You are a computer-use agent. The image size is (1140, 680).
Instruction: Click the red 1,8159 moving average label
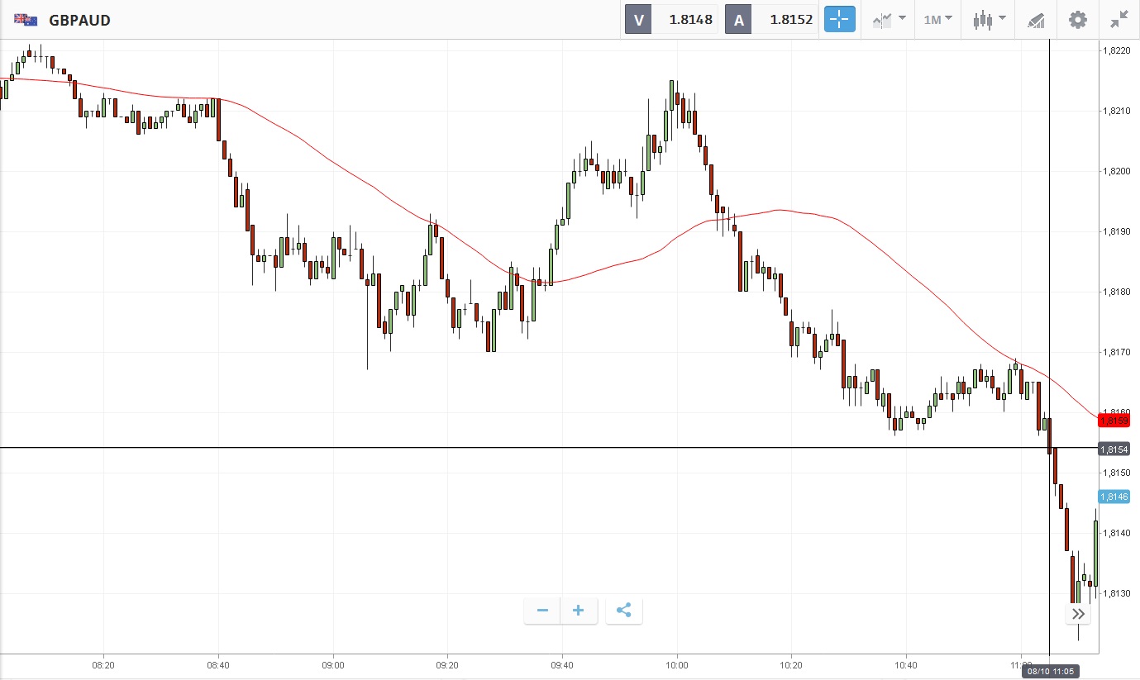(x=1114, y=421)
